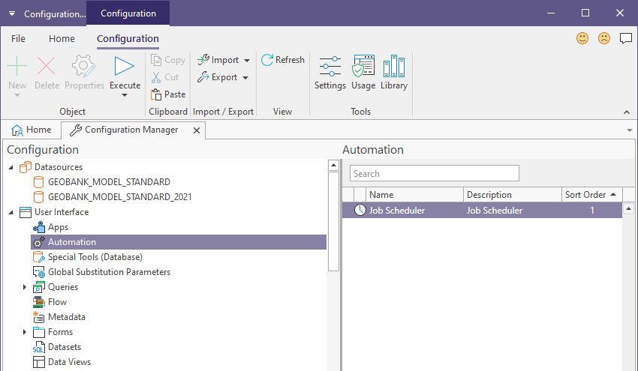Click the Usage icon

click(363, 73)
